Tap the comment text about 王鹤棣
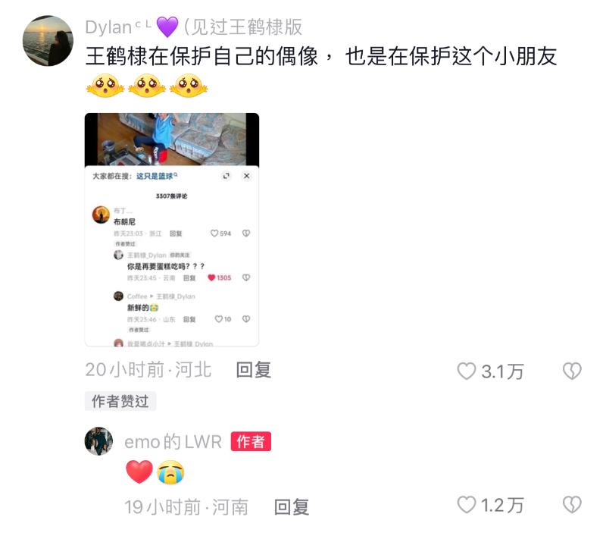606x539 pixels. (x=320, y=56)
